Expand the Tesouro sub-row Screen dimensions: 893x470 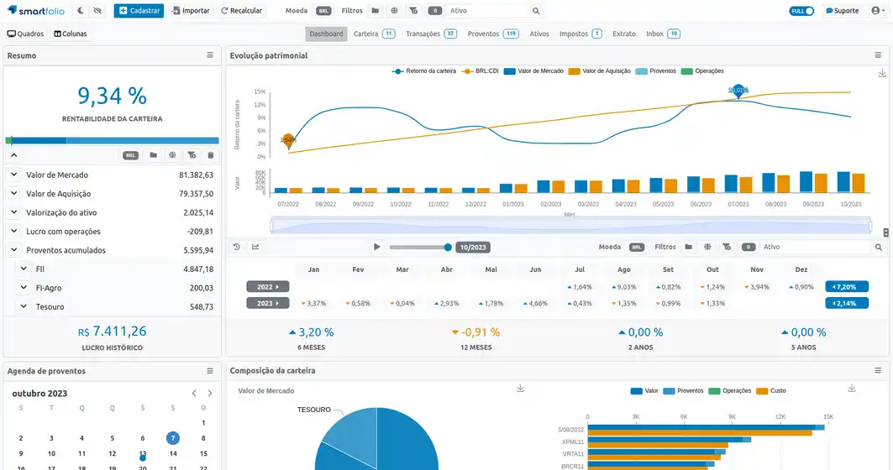(x=24, y=306)
